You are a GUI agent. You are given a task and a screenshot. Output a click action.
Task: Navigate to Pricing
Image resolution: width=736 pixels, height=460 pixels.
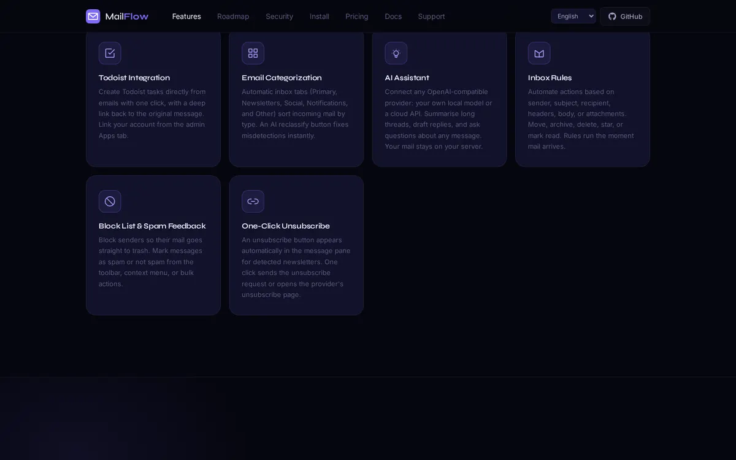tap(357, 17)
